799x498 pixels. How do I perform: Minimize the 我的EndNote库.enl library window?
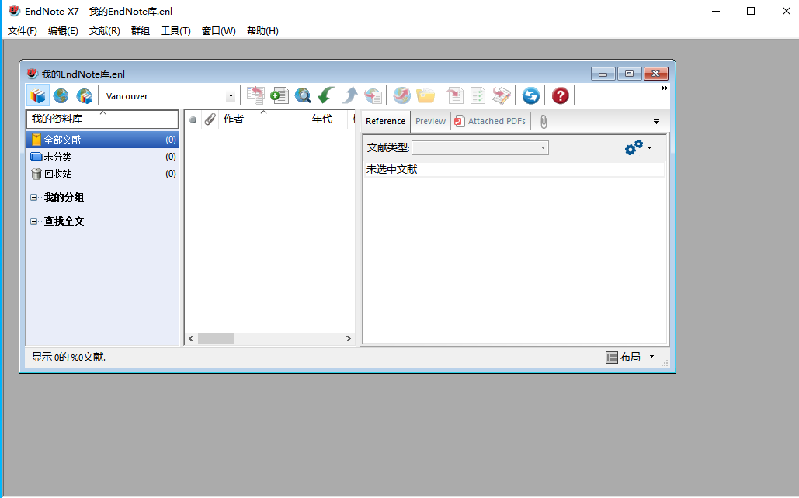[603, 74]
